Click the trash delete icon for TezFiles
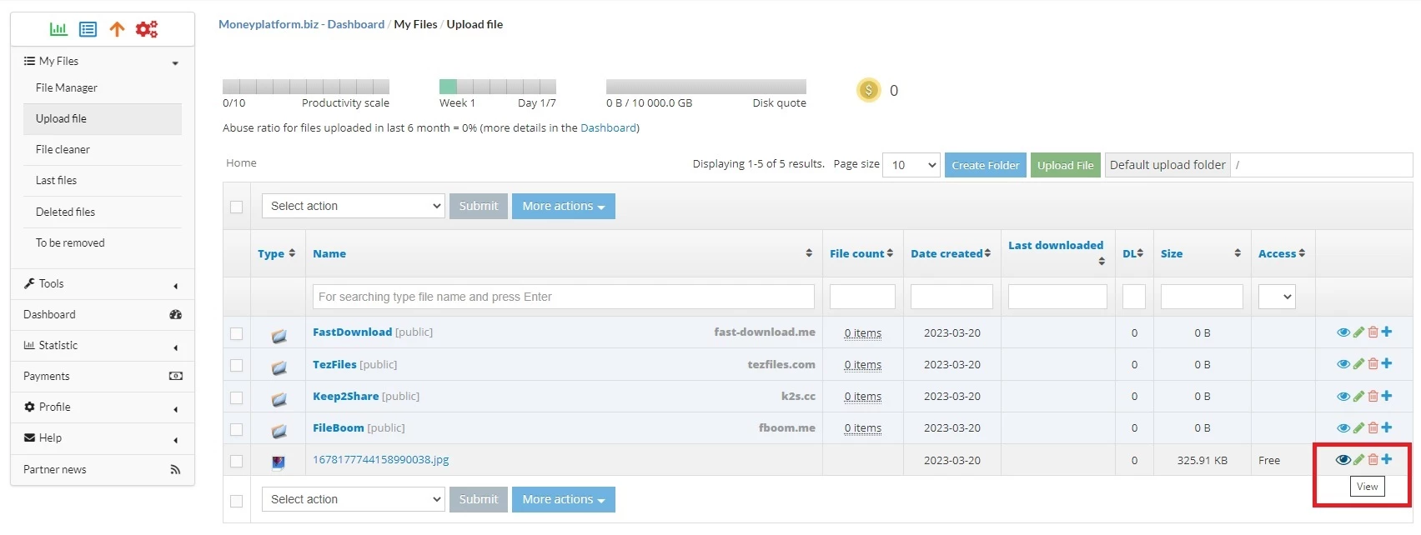 point(1373,364)
